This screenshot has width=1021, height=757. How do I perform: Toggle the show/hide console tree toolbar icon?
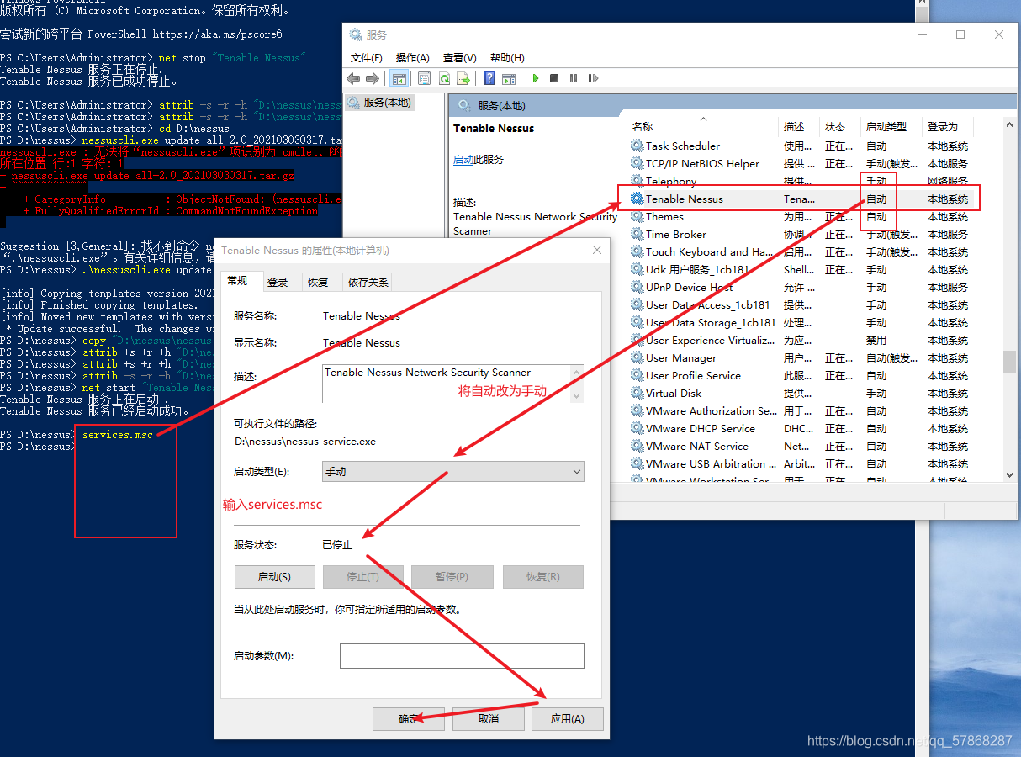399,78
